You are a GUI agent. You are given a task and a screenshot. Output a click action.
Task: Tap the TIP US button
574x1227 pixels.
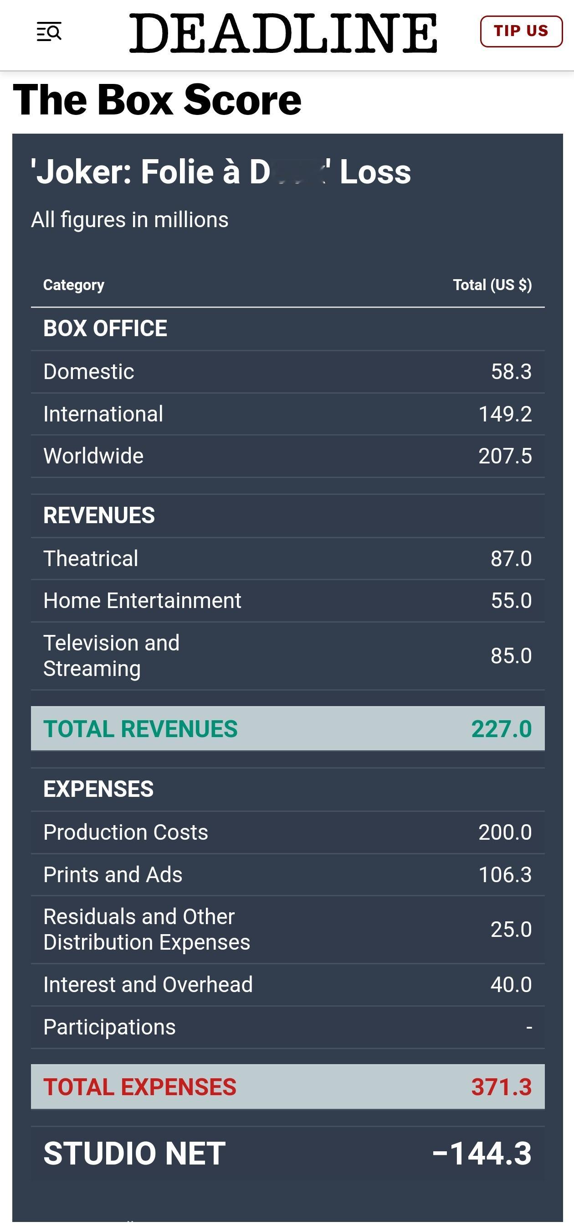521,31
